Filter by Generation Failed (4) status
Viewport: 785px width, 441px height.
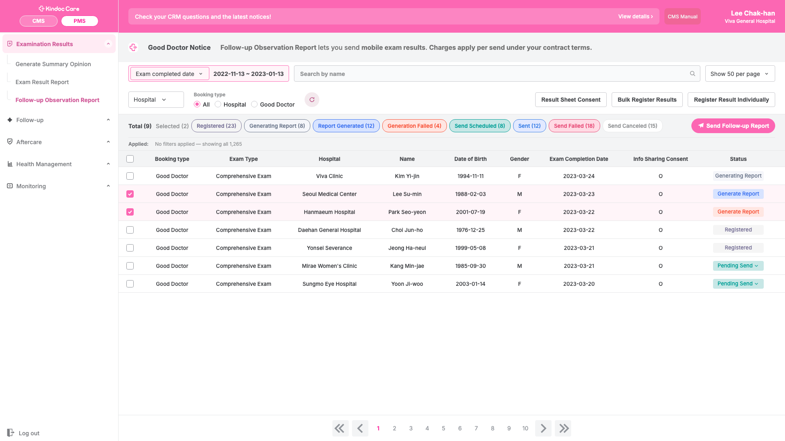(415, 126)
